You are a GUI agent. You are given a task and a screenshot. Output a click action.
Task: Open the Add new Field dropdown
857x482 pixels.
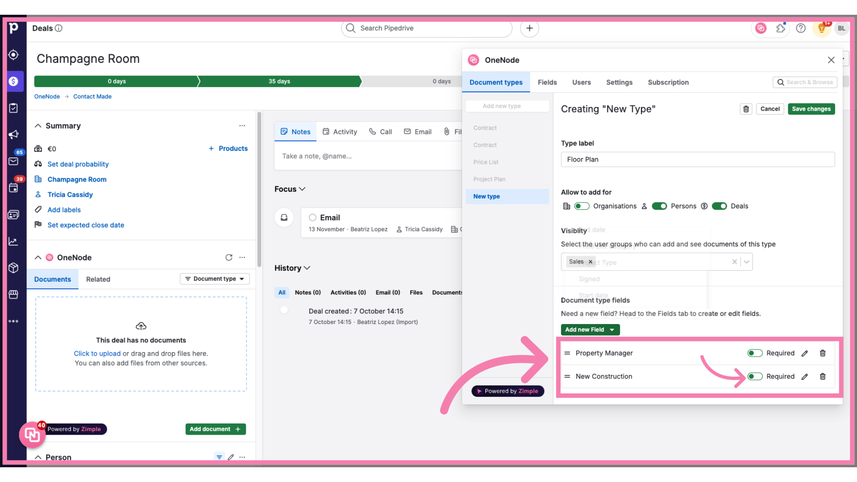[590, 330]
